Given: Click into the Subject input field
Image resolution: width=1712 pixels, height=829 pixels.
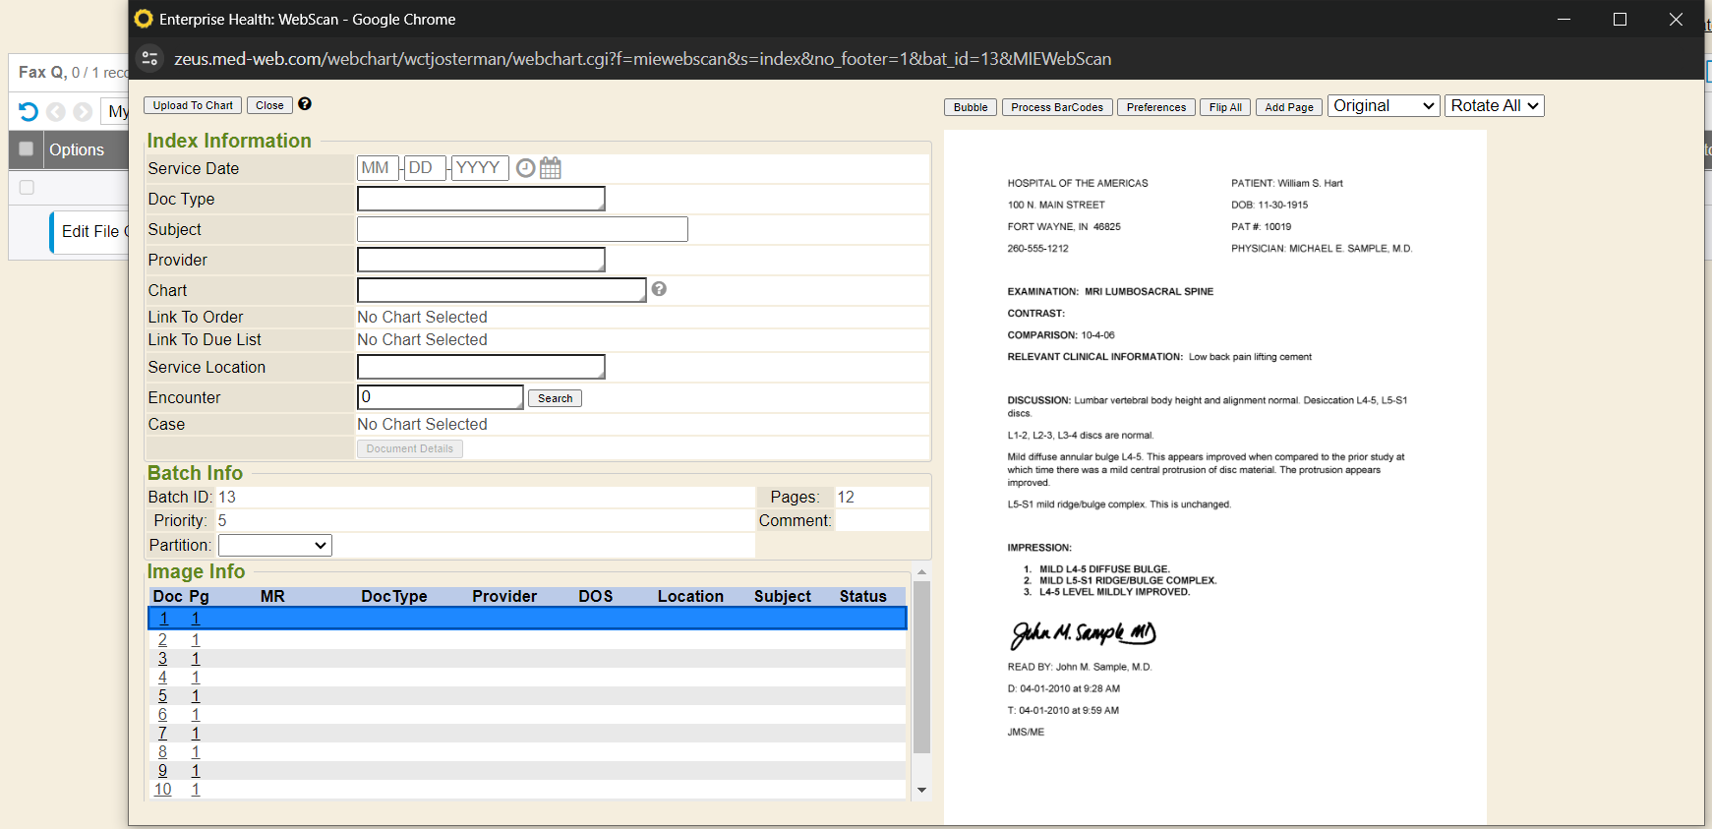Looking at the screenshot, I should coord(522,230).
